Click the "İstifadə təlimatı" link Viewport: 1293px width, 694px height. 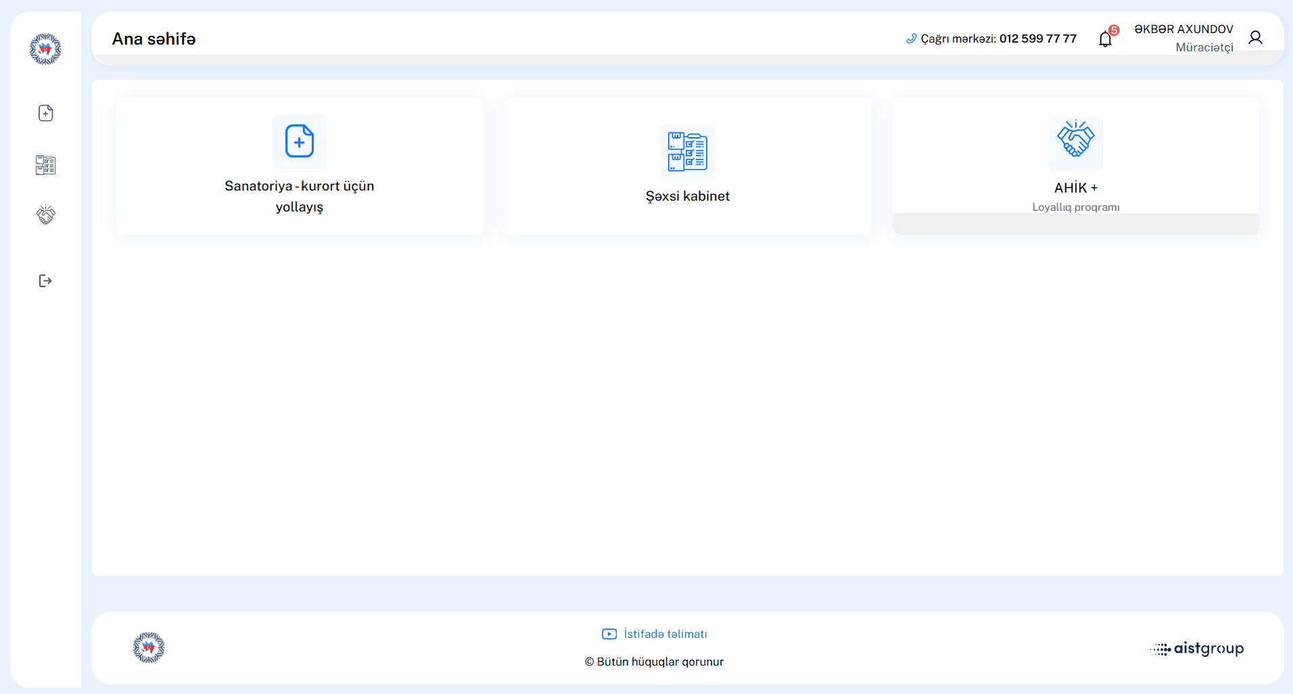click(x=665, y=634)
